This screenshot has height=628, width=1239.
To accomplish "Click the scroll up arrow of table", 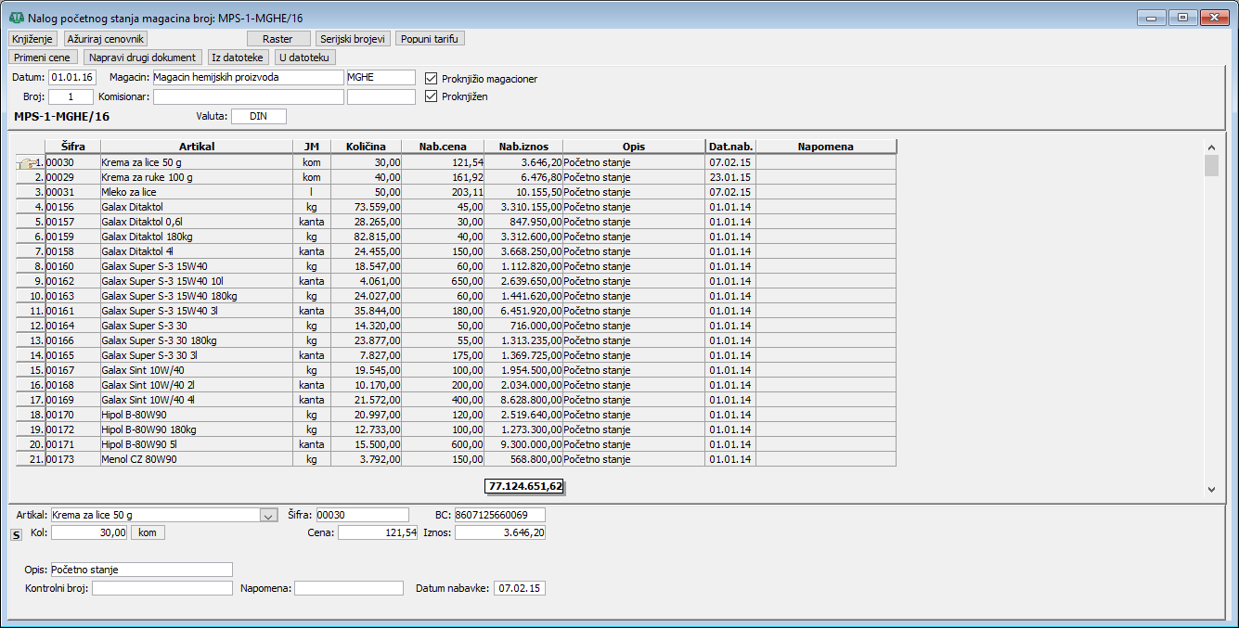I will click(x=1210, y=147).
